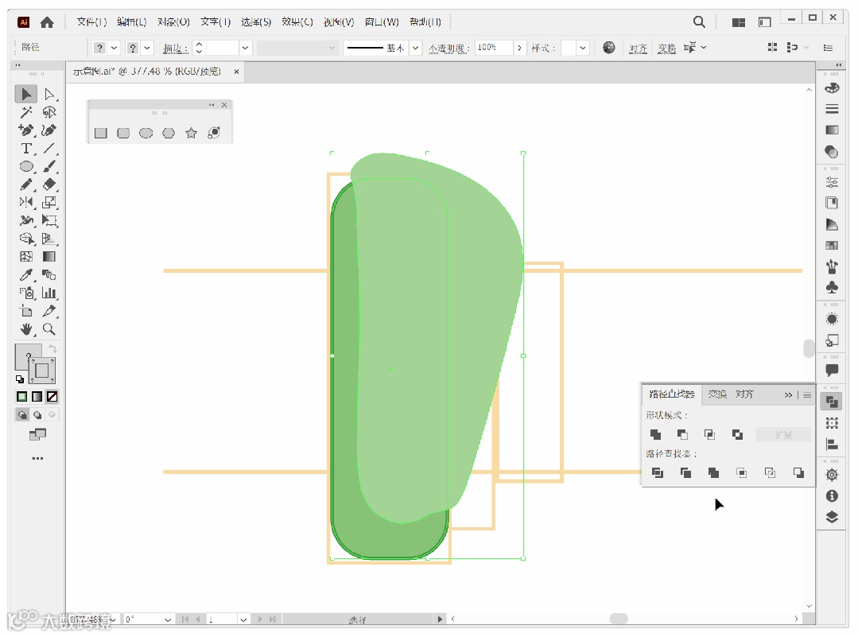The width and height of the screenshot is (858, 637).
Task: Expand stroke weight dropdown
Action: tap(245, 49)
